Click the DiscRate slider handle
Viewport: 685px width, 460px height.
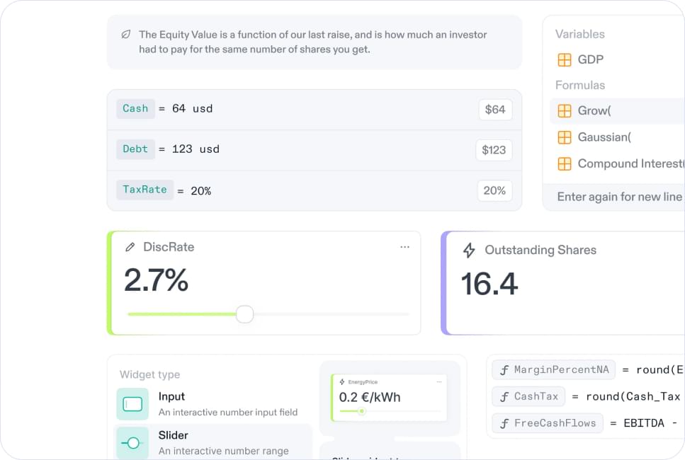[x=244, y=314]
